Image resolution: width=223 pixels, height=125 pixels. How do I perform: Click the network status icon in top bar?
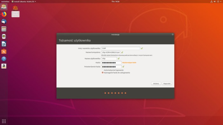pos(212,2)
